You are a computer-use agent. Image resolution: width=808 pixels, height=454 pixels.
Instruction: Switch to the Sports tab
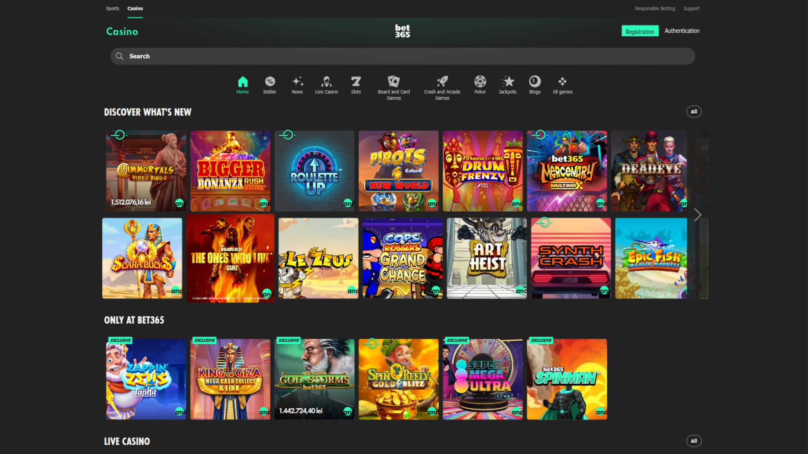[x=112, y=8]
